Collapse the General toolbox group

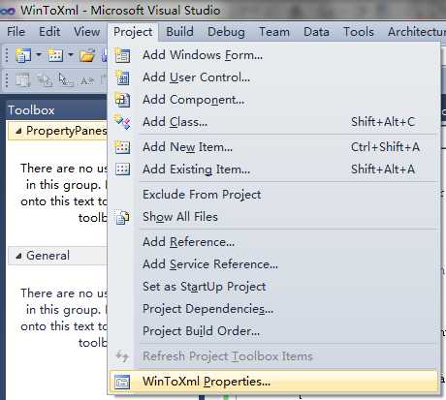pos(18,256)
